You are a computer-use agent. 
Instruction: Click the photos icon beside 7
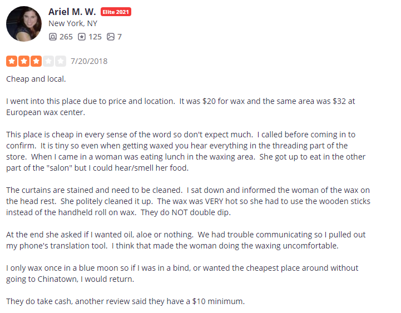111,37
